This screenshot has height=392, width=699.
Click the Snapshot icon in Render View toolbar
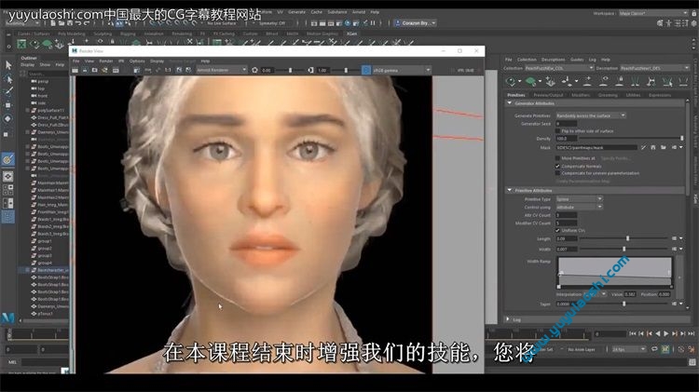coord(94,70)
